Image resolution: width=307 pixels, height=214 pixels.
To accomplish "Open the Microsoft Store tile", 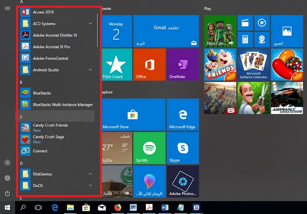I will pos(133,115).
